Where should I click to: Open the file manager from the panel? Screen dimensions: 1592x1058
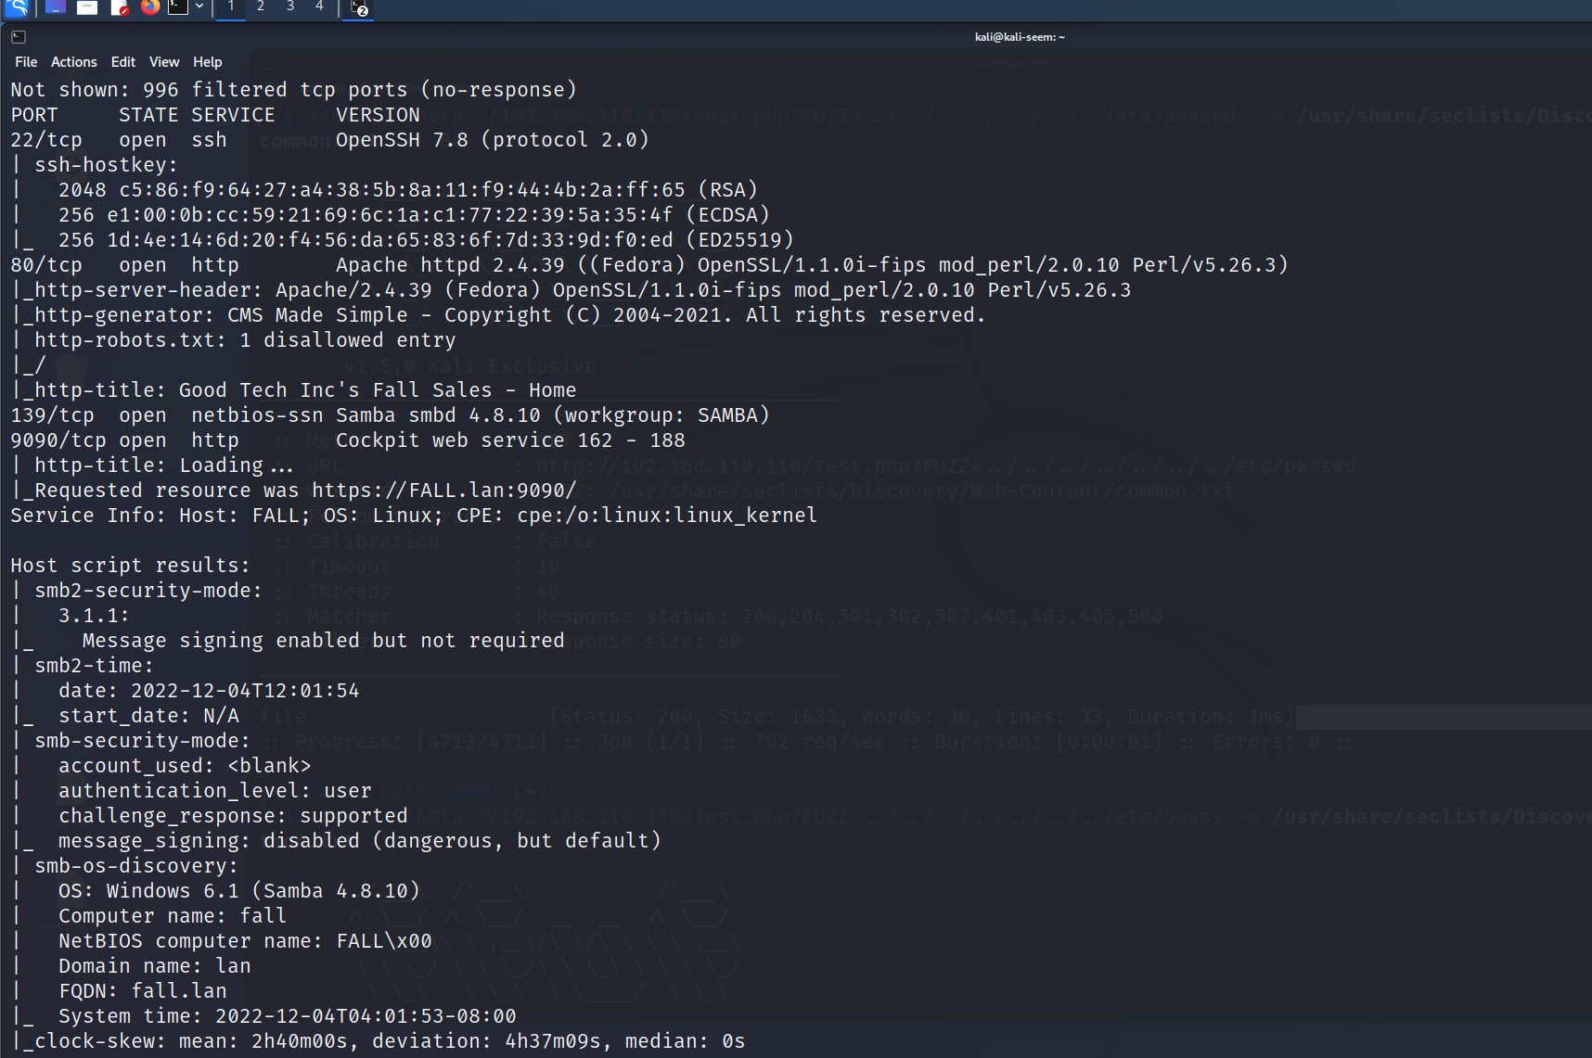(x=87, y=7)
